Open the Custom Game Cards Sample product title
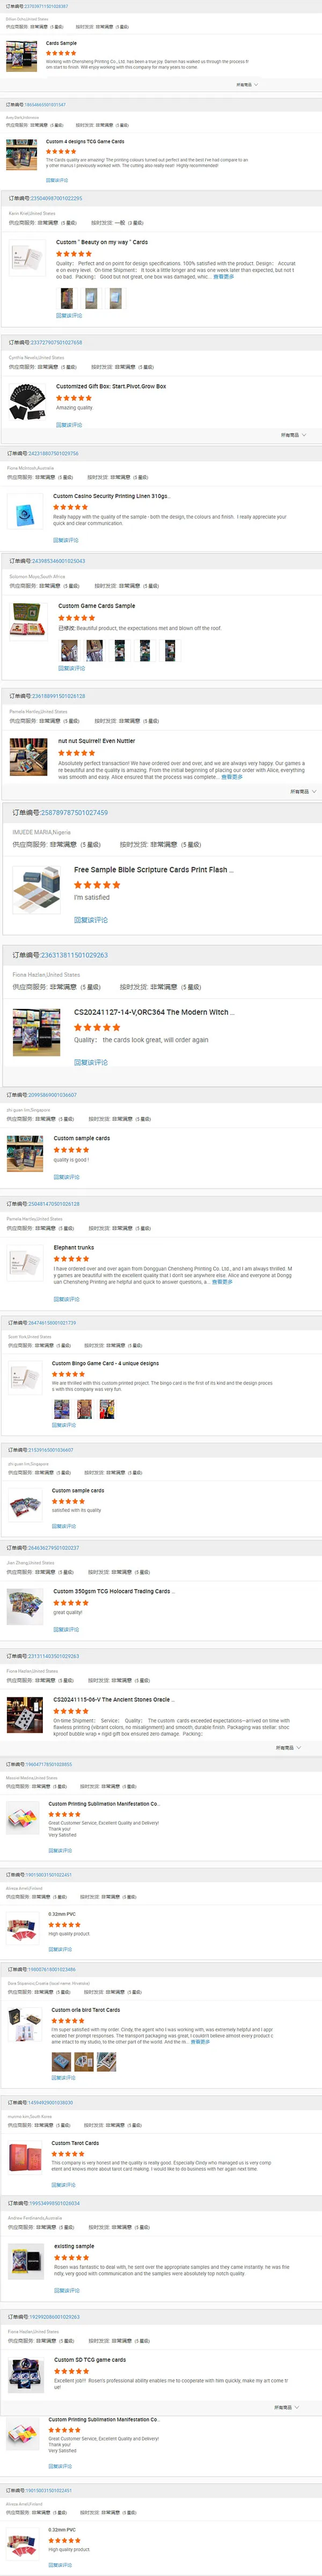The height and width of the screenshot is (2576, 322). click(96, 606)
